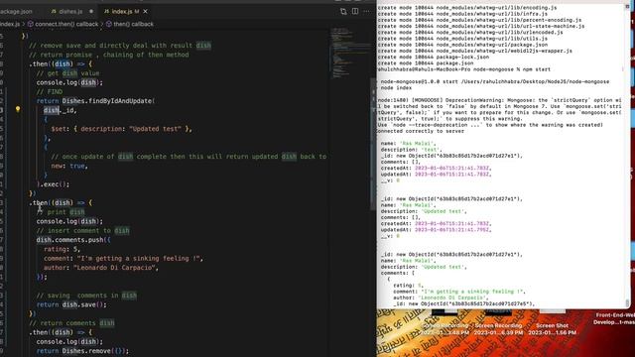Click the symbol icon beside connect.then() callback breadcrumb

[31, 24]
